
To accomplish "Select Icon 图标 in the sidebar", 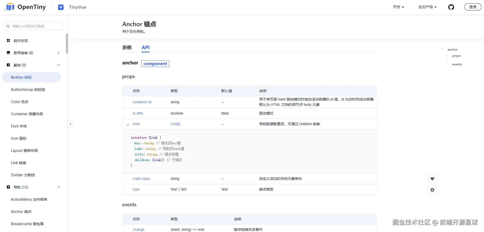I will click(x=19, y=138).
